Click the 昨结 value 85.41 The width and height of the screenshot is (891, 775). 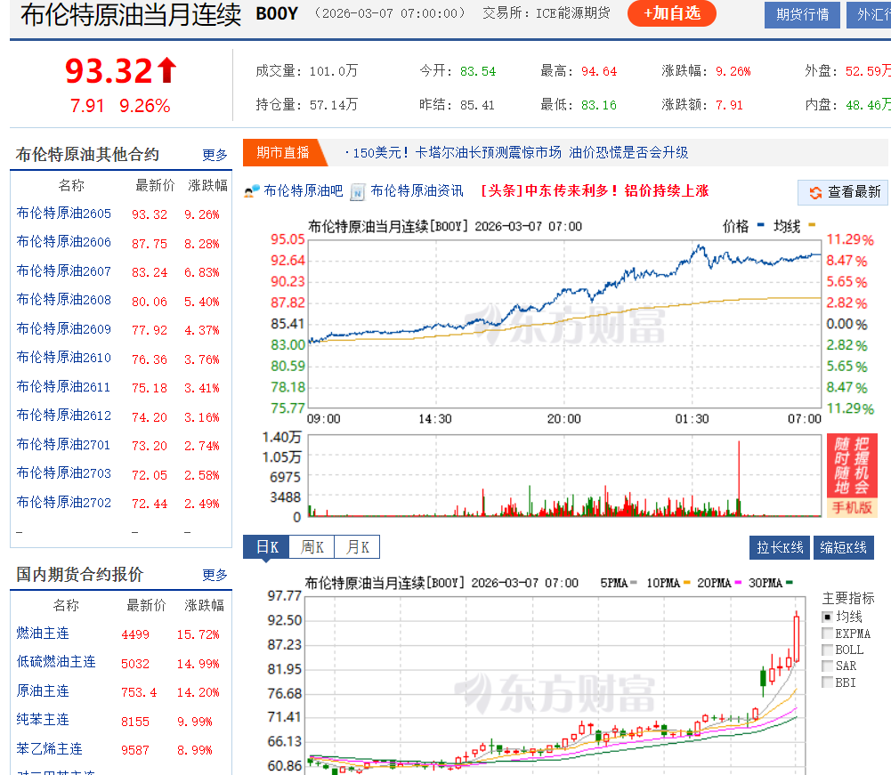click(x=477, y=105)
